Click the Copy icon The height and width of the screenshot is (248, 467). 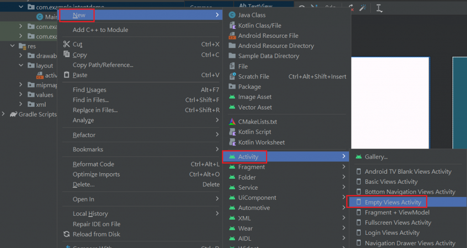click(x=67, y=55)
